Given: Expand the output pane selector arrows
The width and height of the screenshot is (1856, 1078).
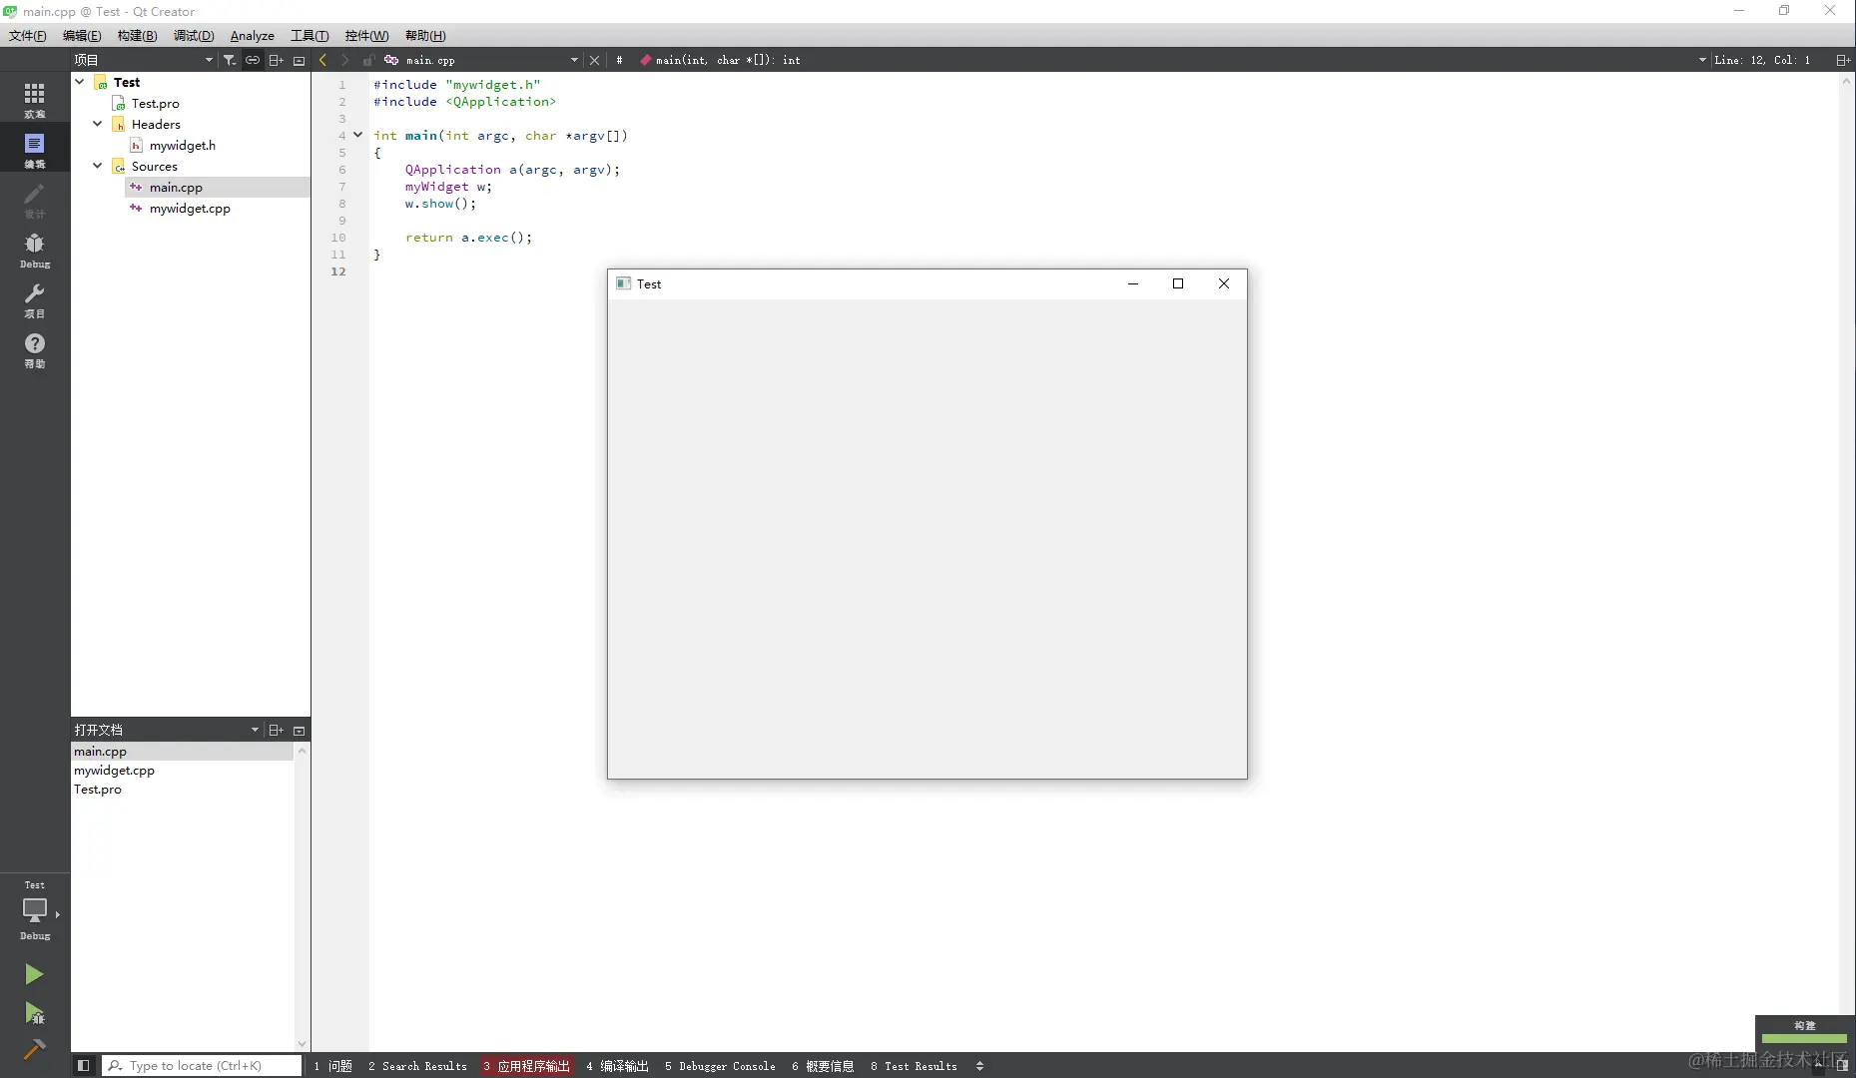Looking at the screenshot, I should (x=979, y=1066).
